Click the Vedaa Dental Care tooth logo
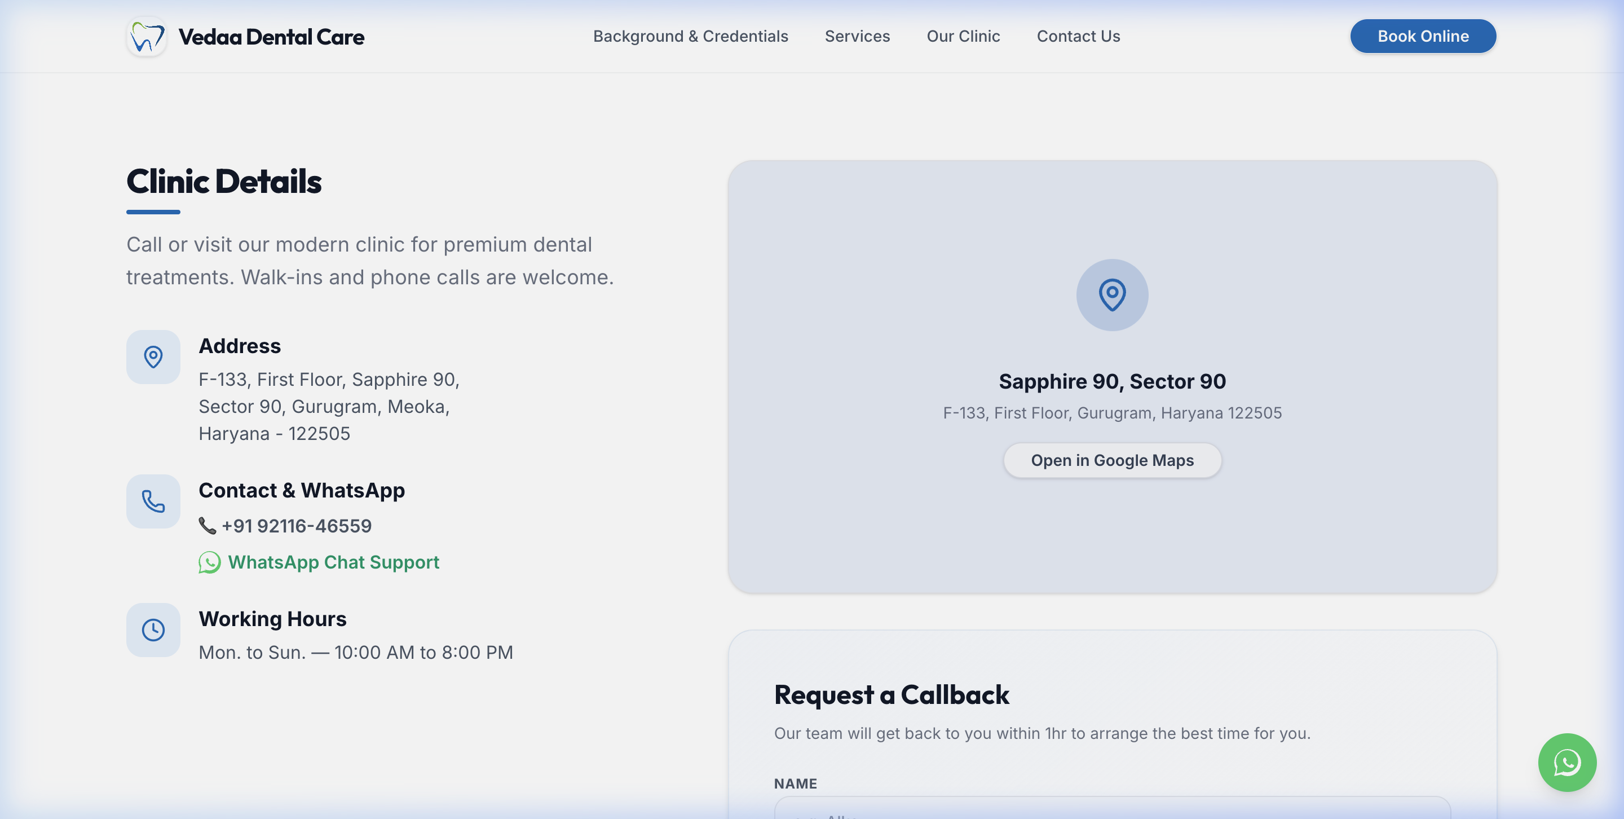 coord(146,37)
